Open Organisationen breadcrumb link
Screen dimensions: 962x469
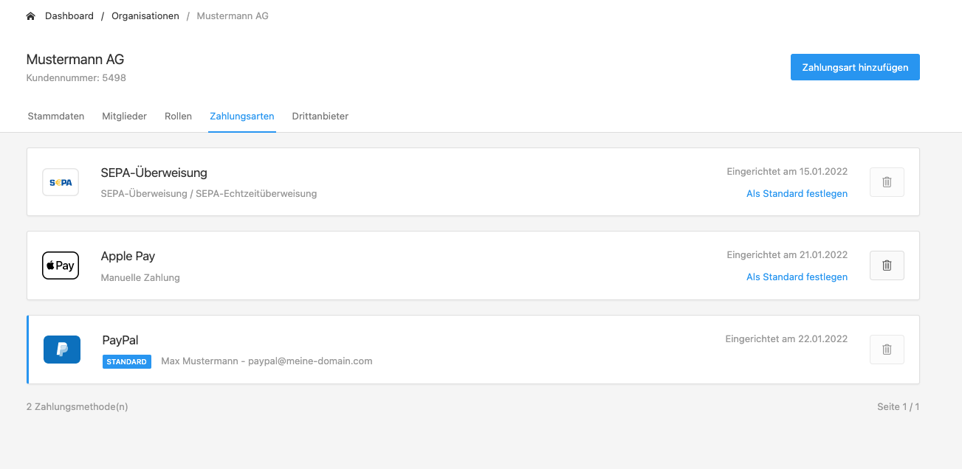(145, 16)
